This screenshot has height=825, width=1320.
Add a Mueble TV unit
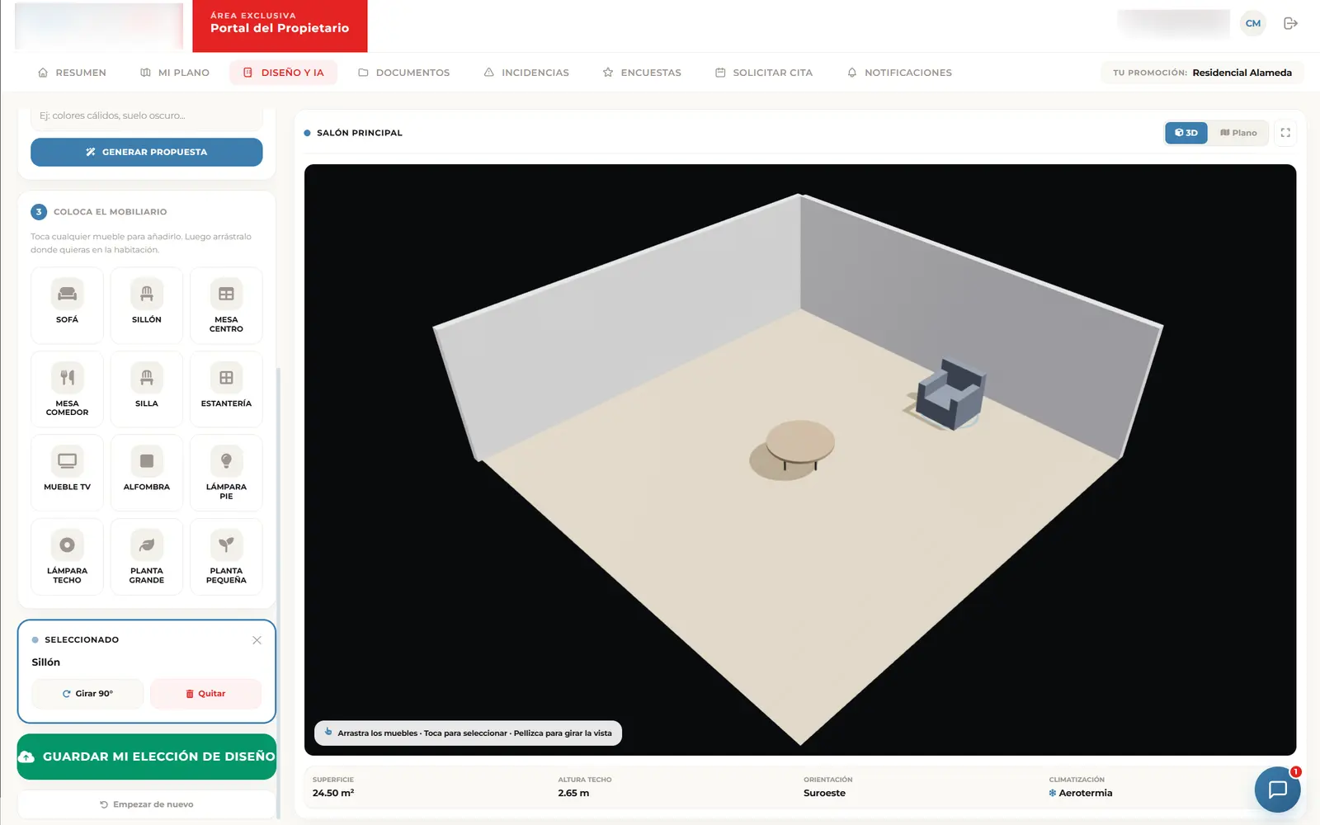pyautogui.click(x=67, y=473)
